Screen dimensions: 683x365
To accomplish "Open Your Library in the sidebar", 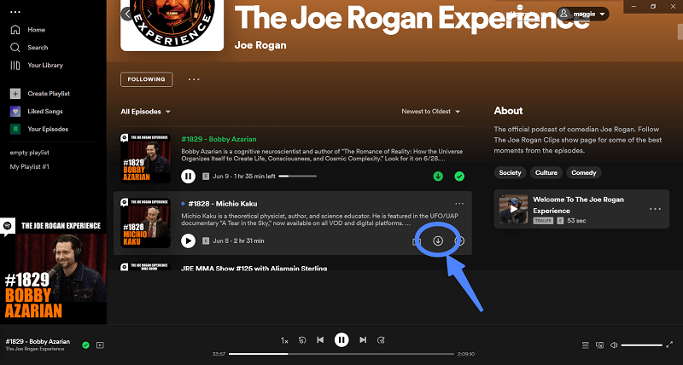I will [x=44, y=65].
